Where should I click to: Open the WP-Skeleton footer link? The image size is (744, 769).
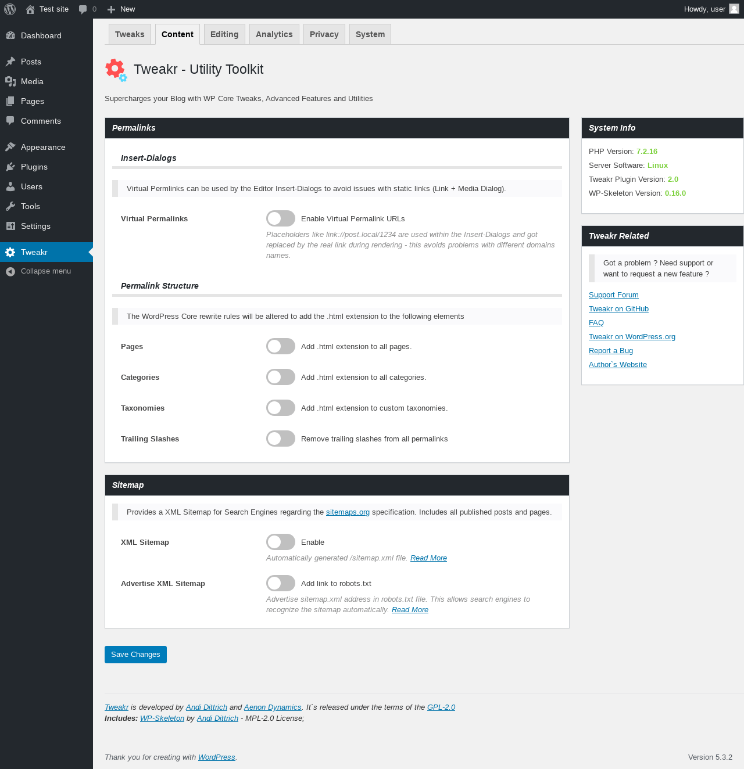(x=162, y=718)
